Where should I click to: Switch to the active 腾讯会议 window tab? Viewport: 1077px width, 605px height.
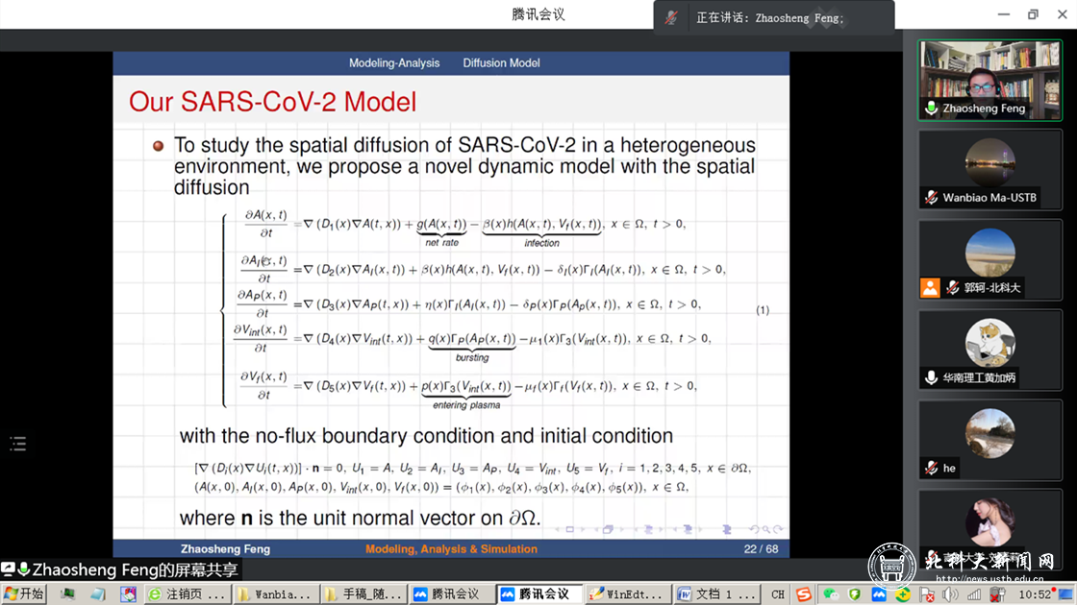[x=538, y=593]
